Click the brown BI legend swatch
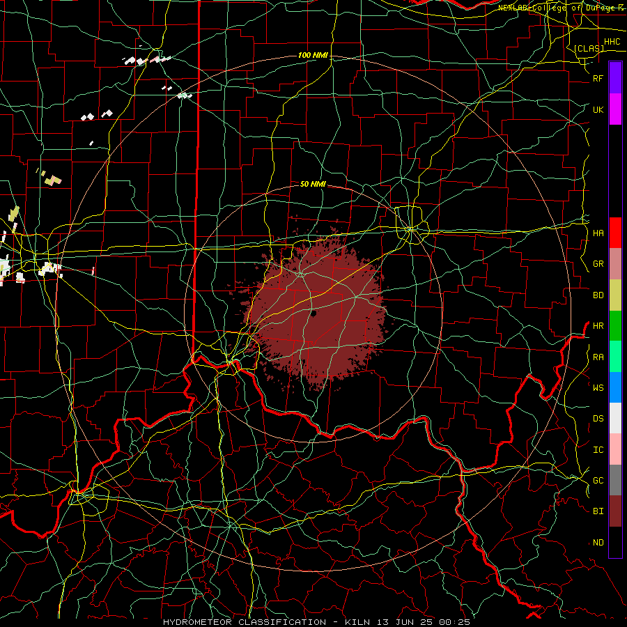Viewport: 627px width, 627px height. tap(615, 511)
